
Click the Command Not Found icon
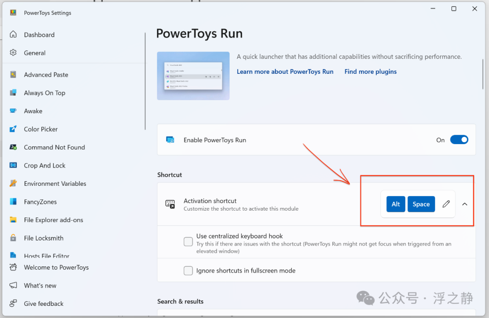(x=13, y=147)
